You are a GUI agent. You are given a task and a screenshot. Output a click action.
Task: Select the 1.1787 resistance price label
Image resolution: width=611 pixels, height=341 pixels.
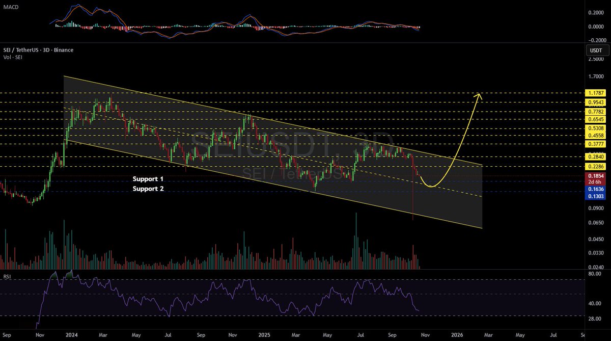(595, 93)
